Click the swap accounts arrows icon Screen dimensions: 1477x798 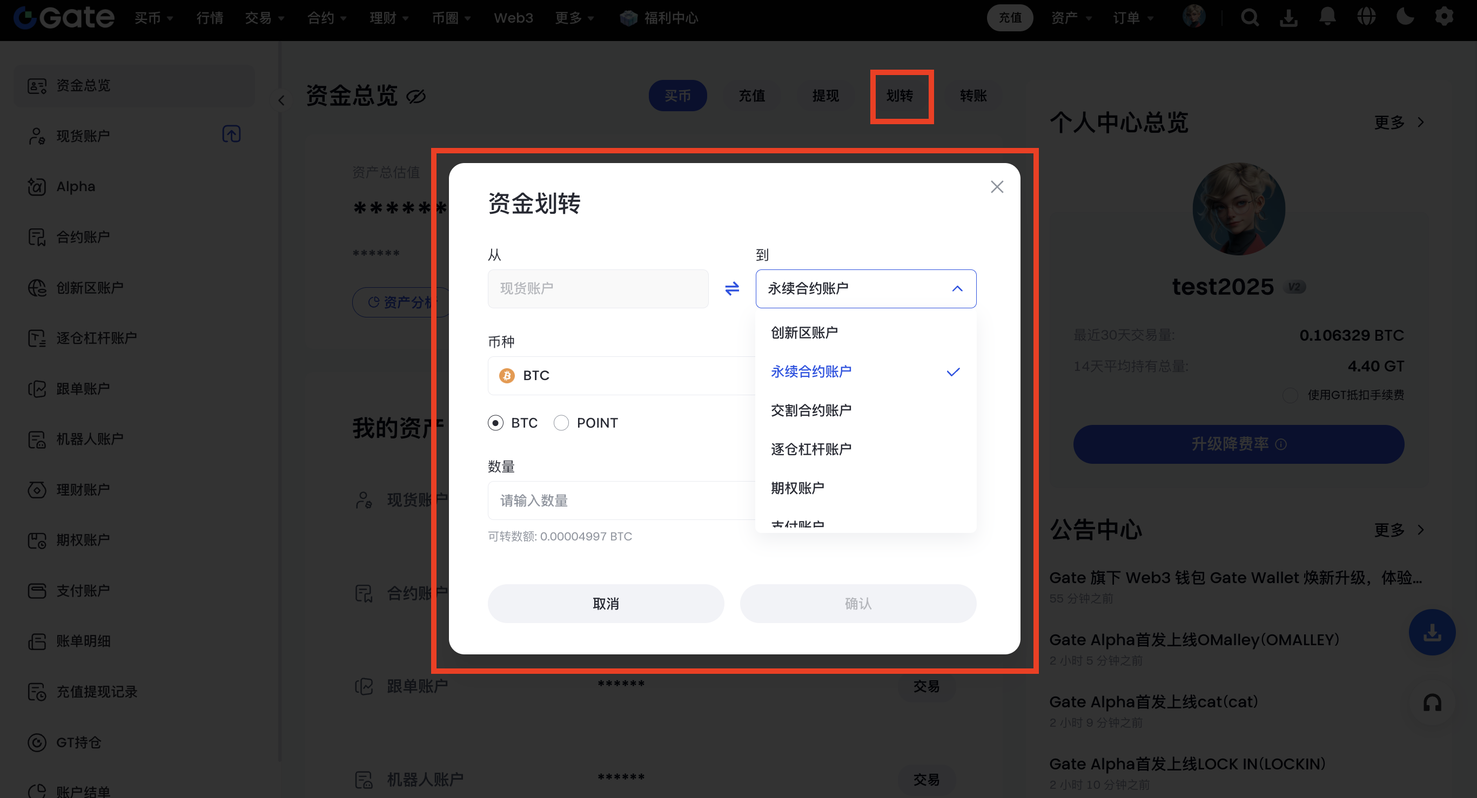point(731,288)
